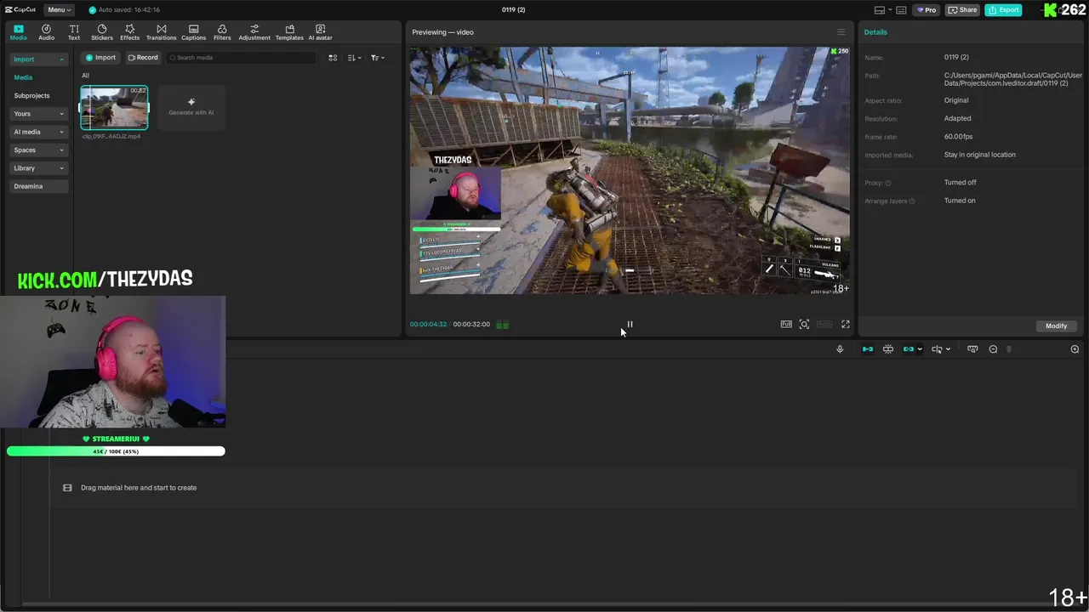Click the Record button
The height and width of the screenshot is (612, 1089).
[143, 58]
